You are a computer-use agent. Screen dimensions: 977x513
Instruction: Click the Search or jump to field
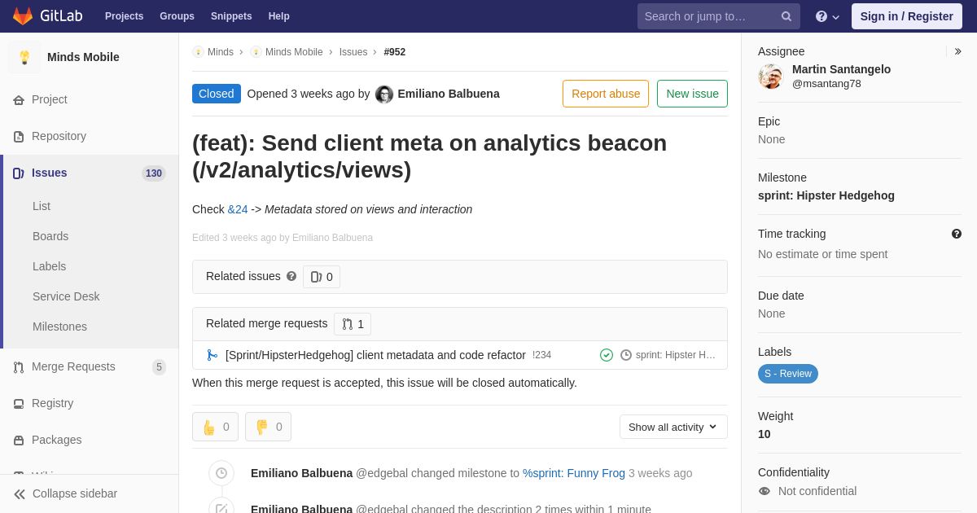click(x=719, y=16)
